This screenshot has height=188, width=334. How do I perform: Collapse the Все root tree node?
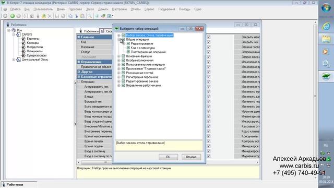9,30
